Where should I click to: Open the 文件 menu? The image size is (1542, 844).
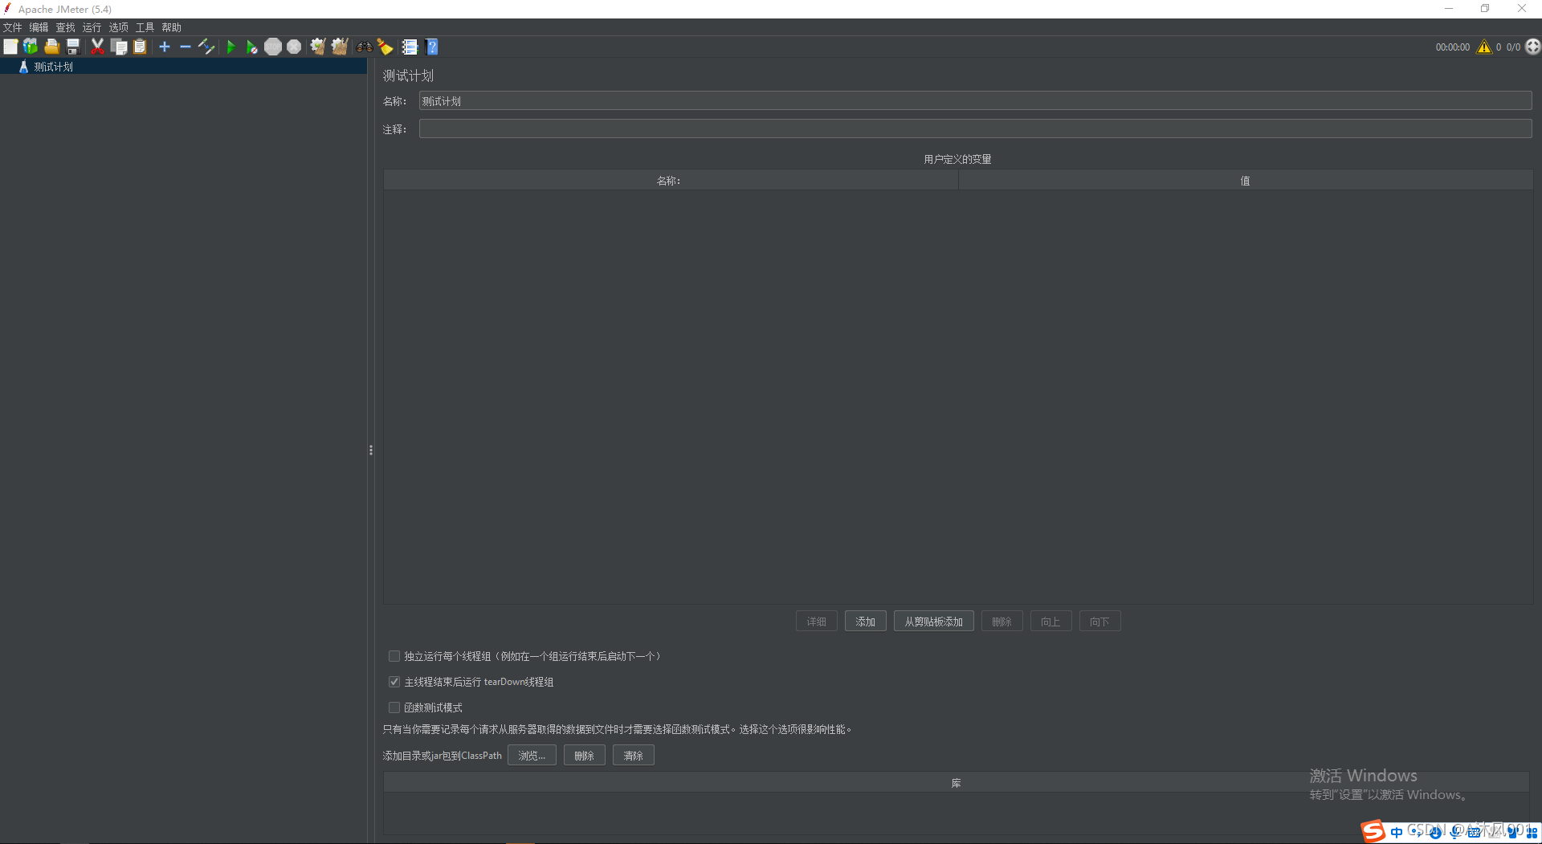coord(13,27)
